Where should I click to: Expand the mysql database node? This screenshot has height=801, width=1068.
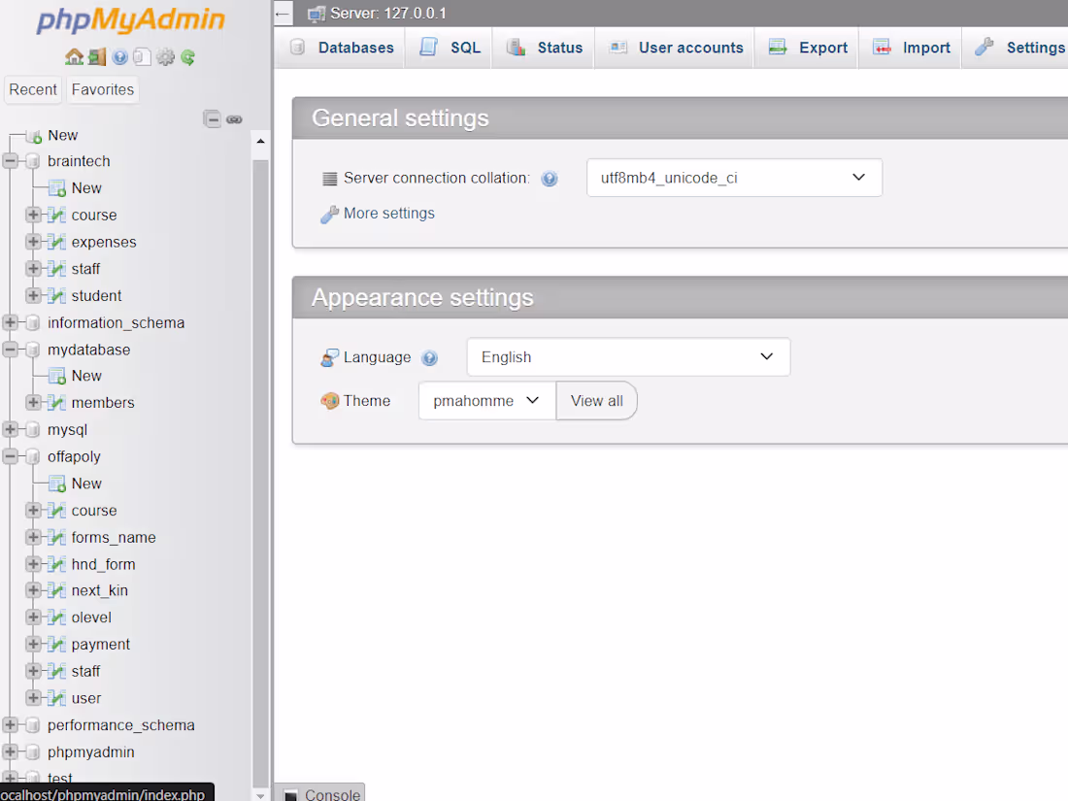[x=11, y=430]
